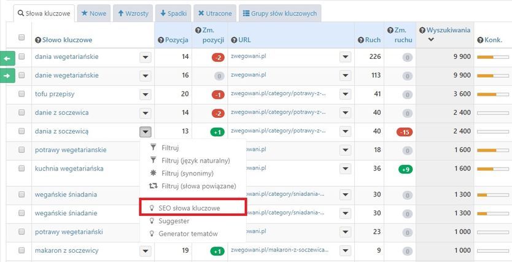Image resolution: width=512 pixels, height=262 pixels.
Task: Switch to the Utracone tab
Action: 214,13
